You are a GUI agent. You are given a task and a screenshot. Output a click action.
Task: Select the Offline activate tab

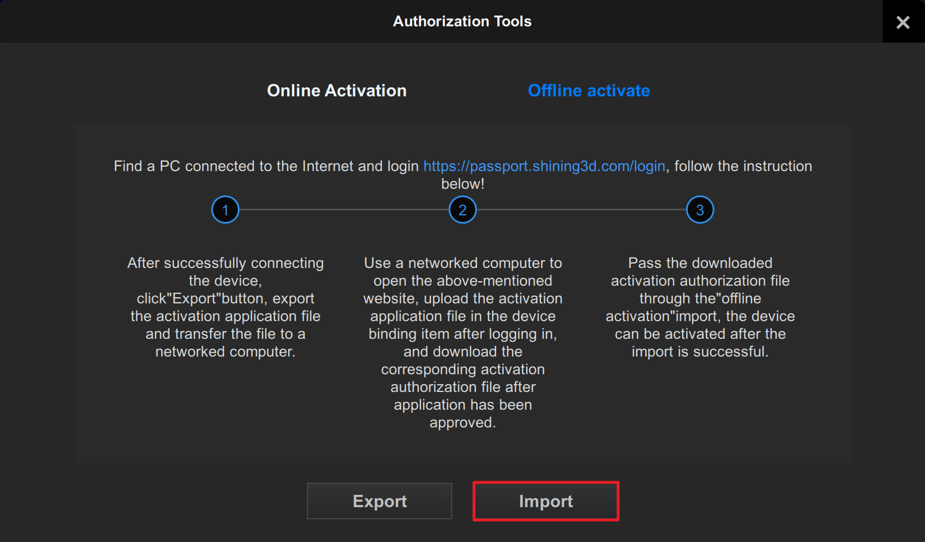[589, 91]
